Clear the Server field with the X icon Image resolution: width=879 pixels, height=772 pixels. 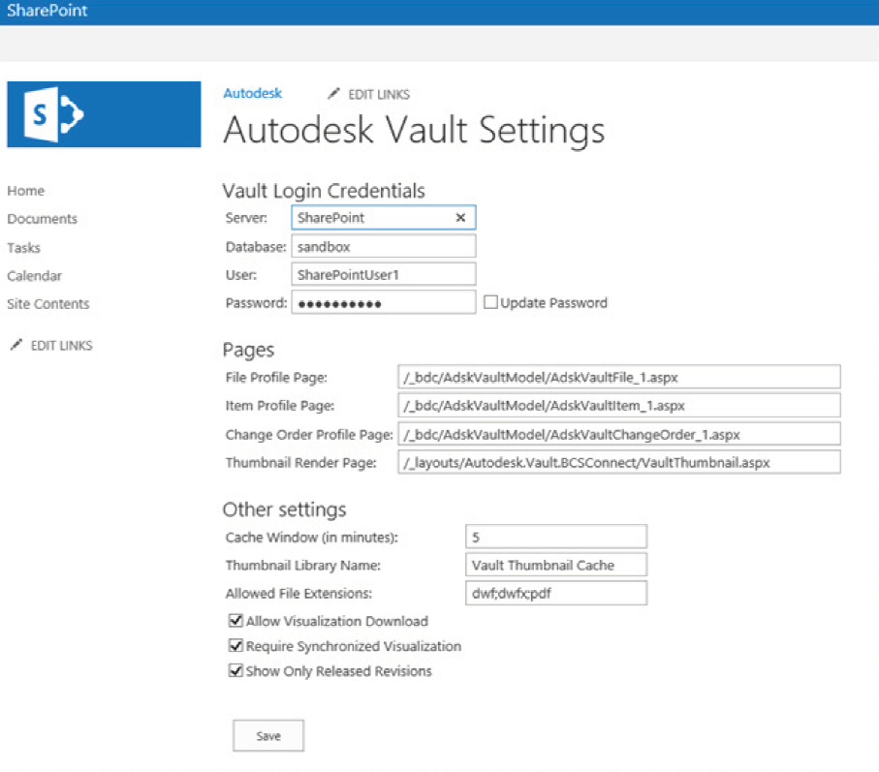(x=460, y=218)
